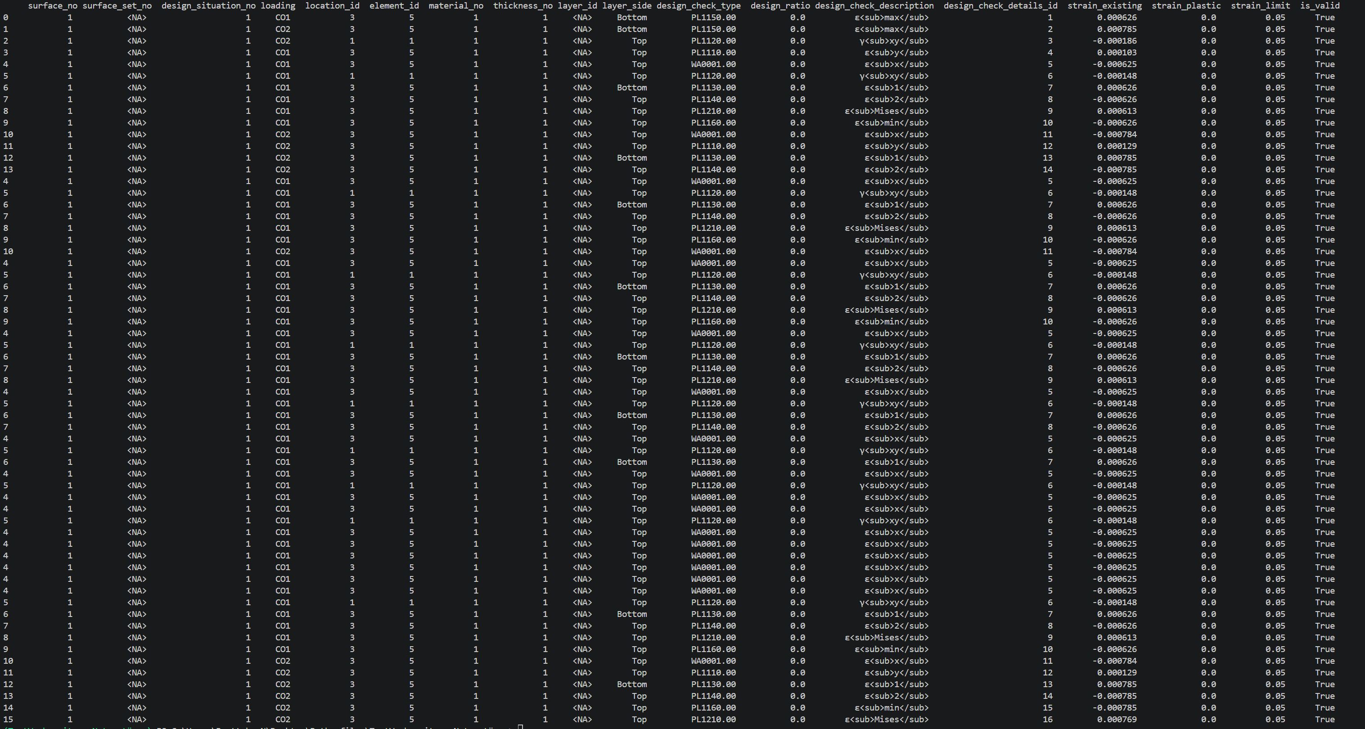Click the layer_side column header
The image size is (1365, 729).
(x=626, y=6)
